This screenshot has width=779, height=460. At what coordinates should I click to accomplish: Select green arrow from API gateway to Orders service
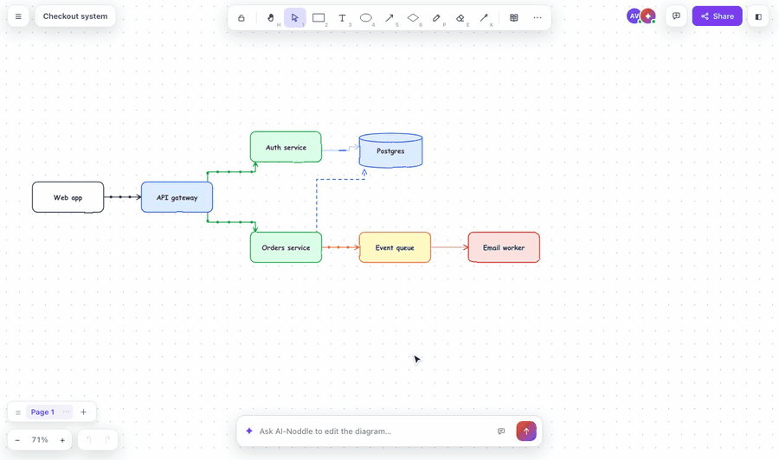tap(231, 222)
